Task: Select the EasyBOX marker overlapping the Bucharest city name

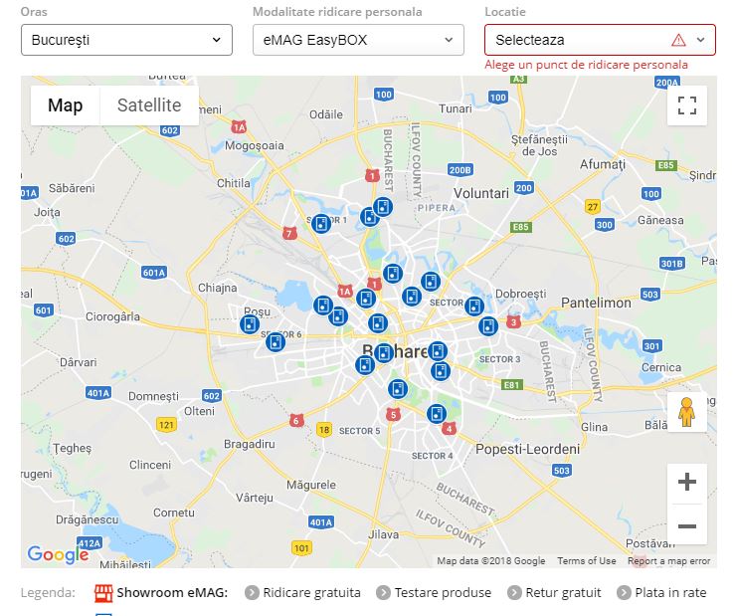Action: (x=384, y=353)
